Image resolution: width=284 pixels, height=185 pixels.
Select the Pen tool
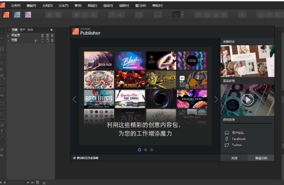pos(2,69)
